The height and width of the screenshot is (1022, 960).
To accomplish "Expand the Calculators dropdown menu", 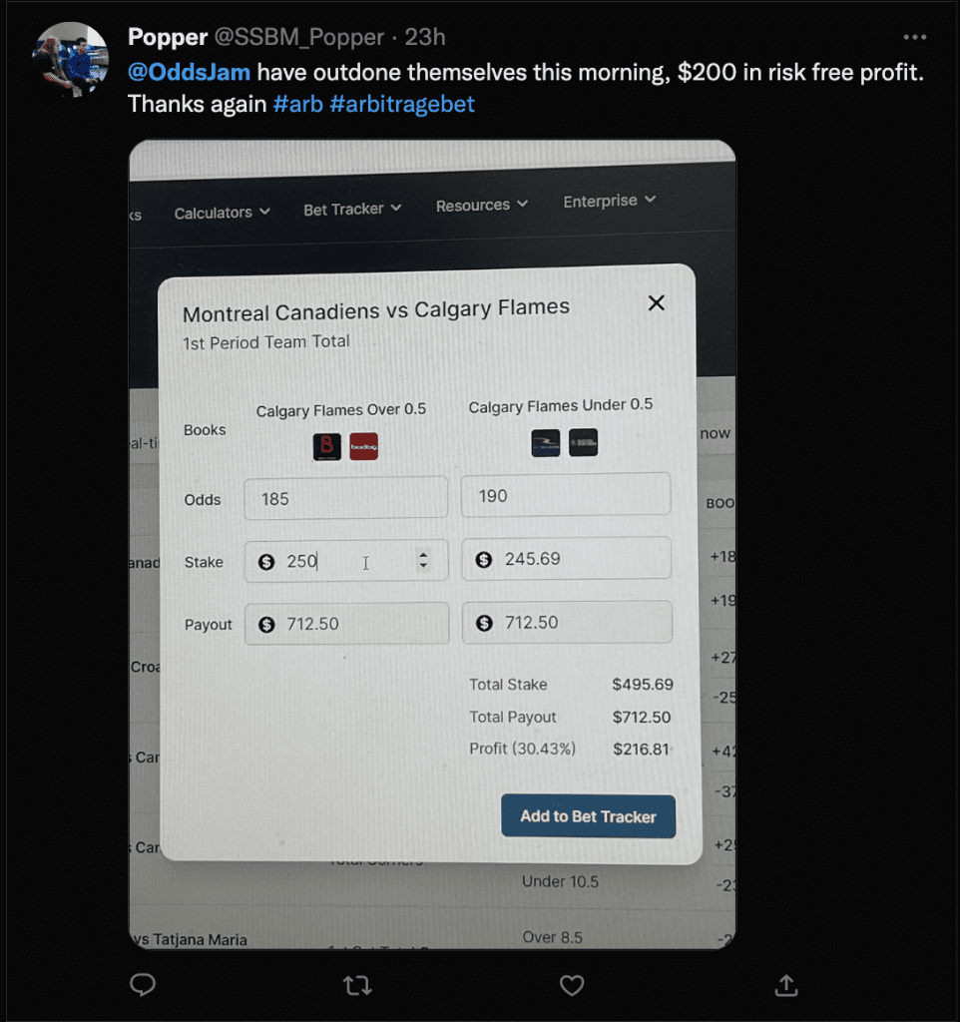I will click(x=222, y=213).
